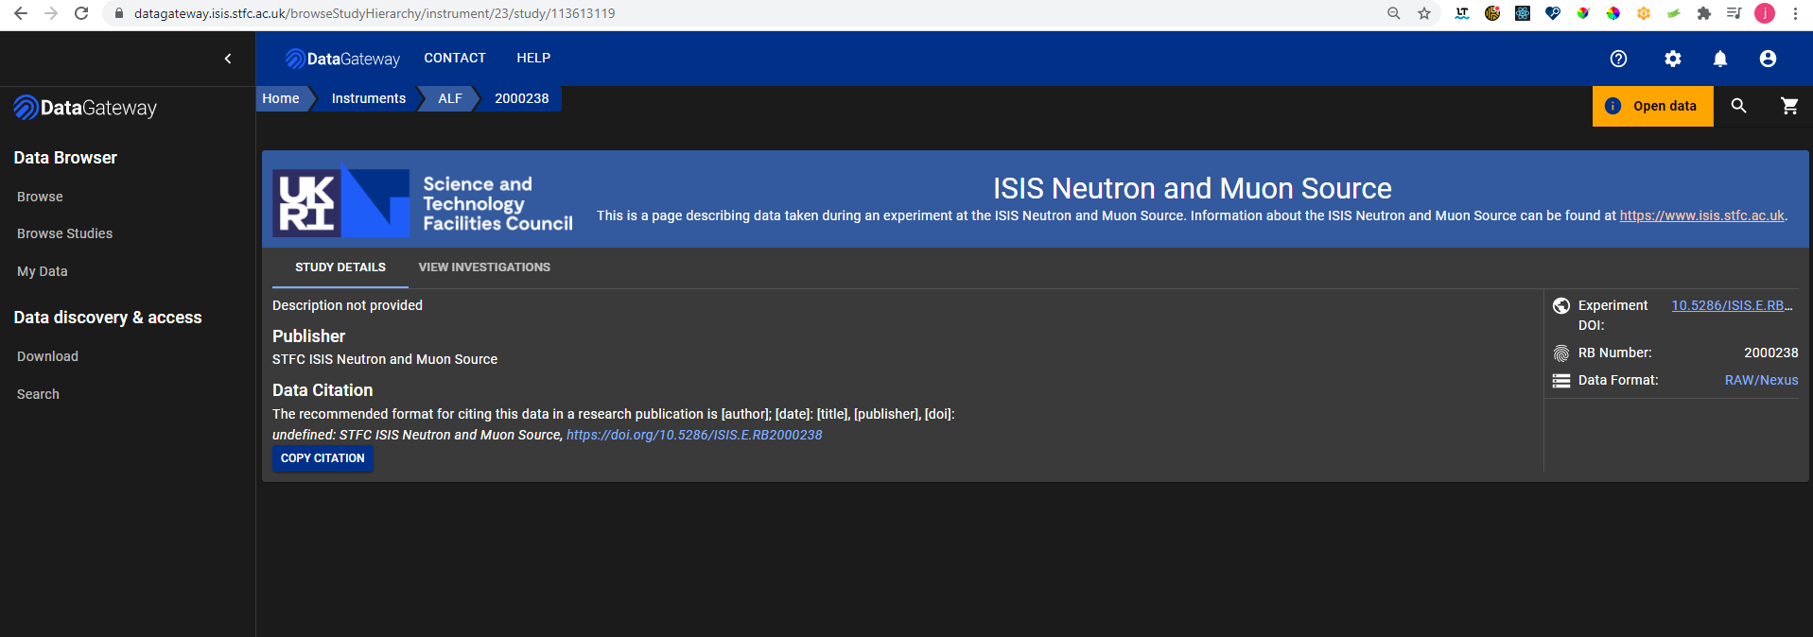Select the 2000238 breadcrumb
This screenshot has width=1813, height=637.
[522, 98]
